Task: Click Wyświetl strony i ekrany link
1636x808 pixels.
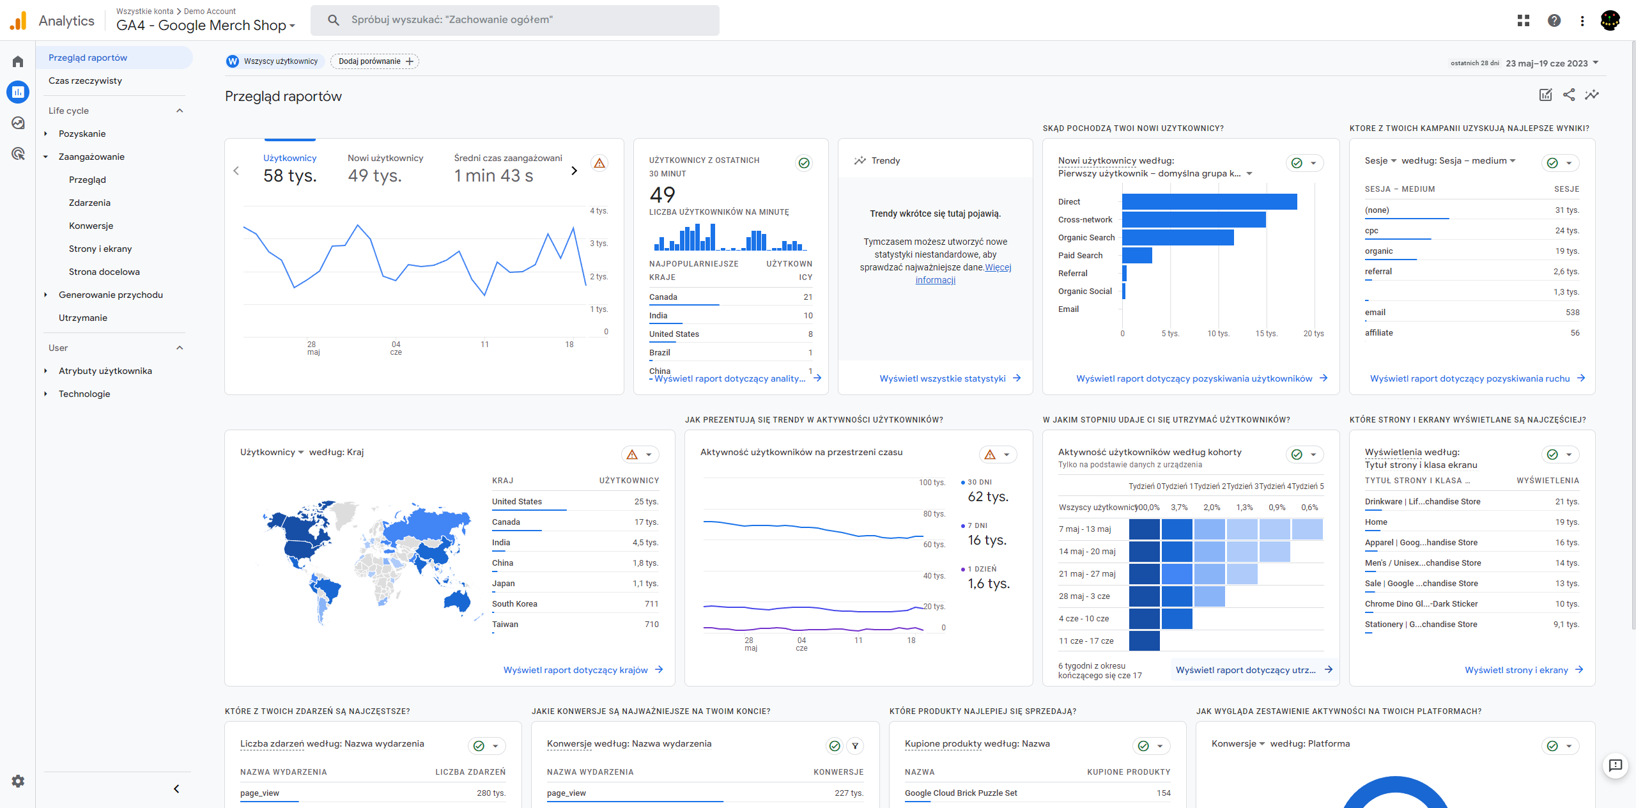Action: pyautogui.click(x=1524, y=670)
